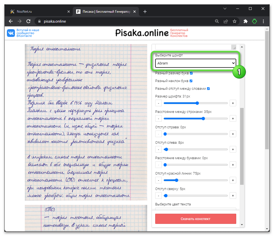Open the Chrome three-dot menu
This screenshot has width=274, height=236.
264,21
